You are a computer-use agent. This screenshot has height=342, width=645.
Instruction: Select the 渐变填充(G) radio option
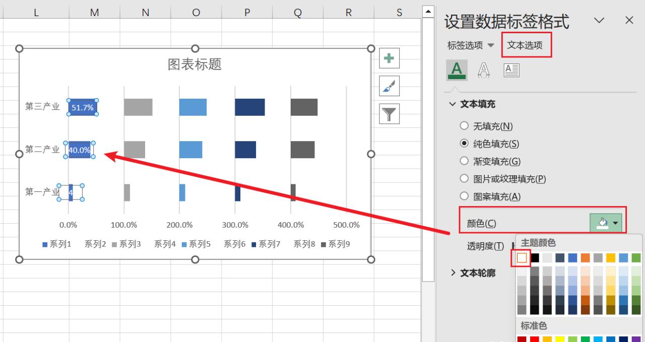click(x=464, y=161)
